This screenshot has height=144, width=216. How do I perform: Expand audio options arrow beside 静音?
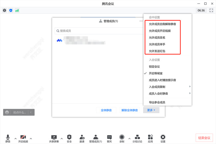click(x=16, y=139)
